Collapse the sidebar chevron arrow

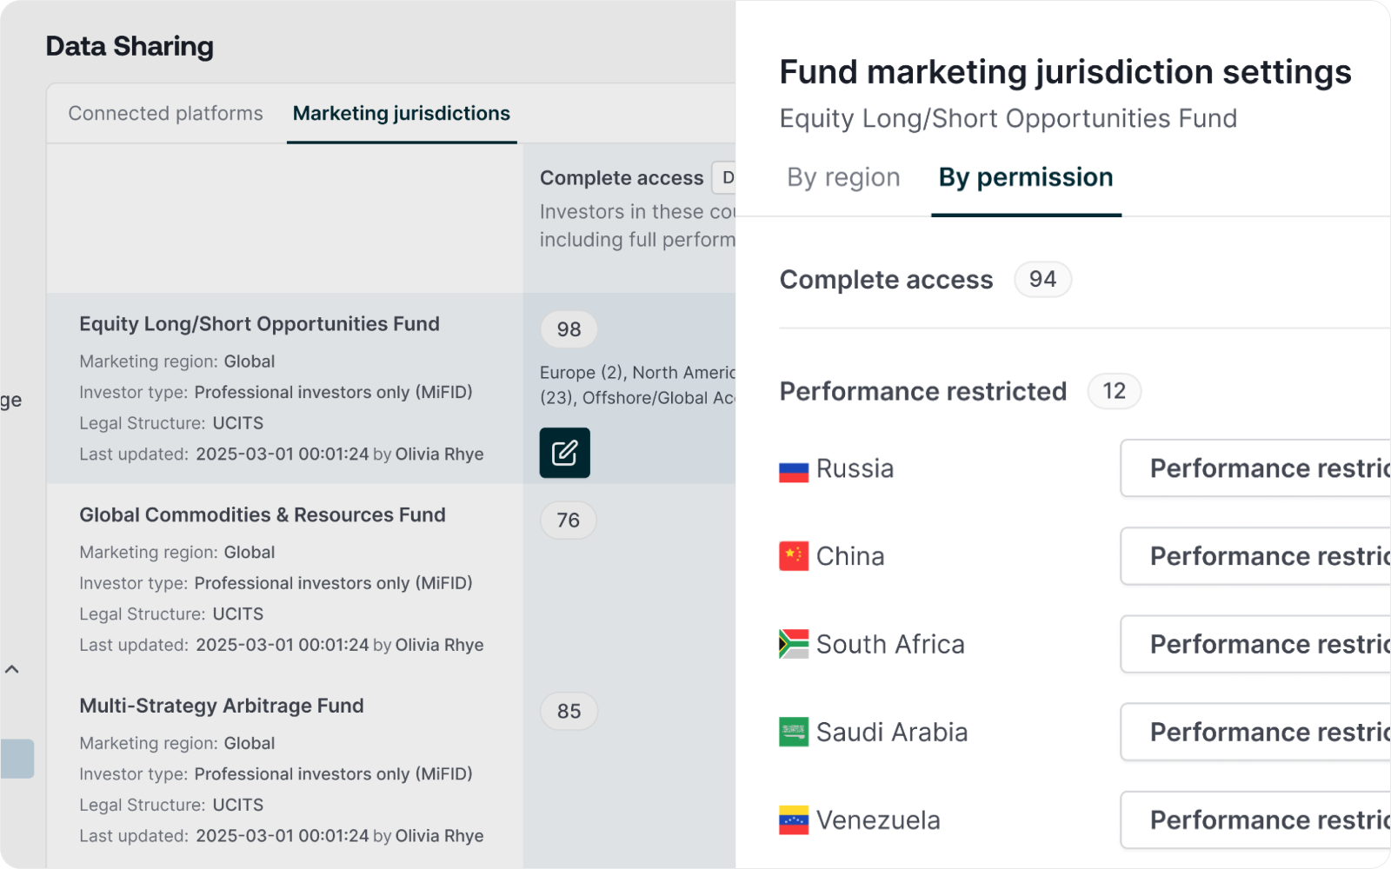[12, 669]
